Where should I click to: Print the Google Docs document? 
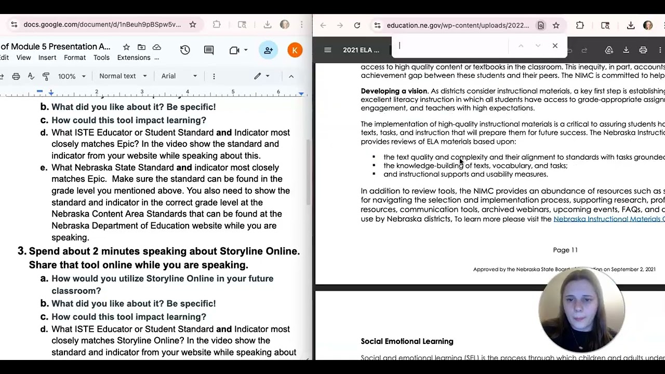point(16,76)
